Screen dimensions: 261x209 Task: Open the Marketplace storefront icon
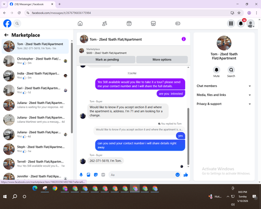[x=153, y=24]
